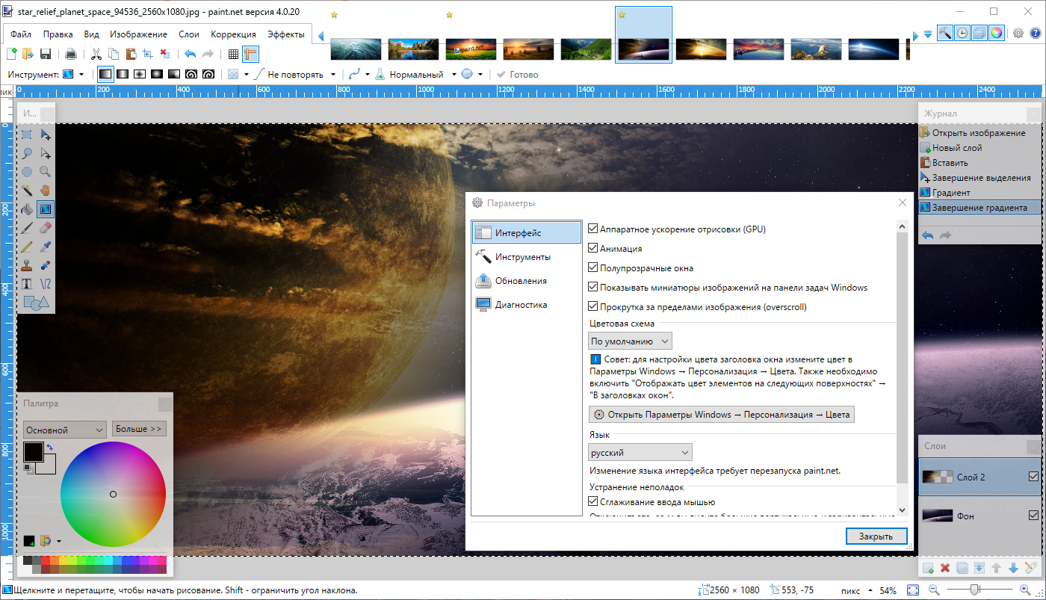The image size is (1046, 600).
Task: Toggle History window clock icon
Action: [962, 33]
